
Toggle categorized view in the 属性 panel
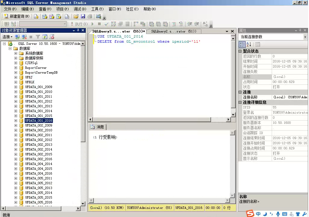click(242, 44)
